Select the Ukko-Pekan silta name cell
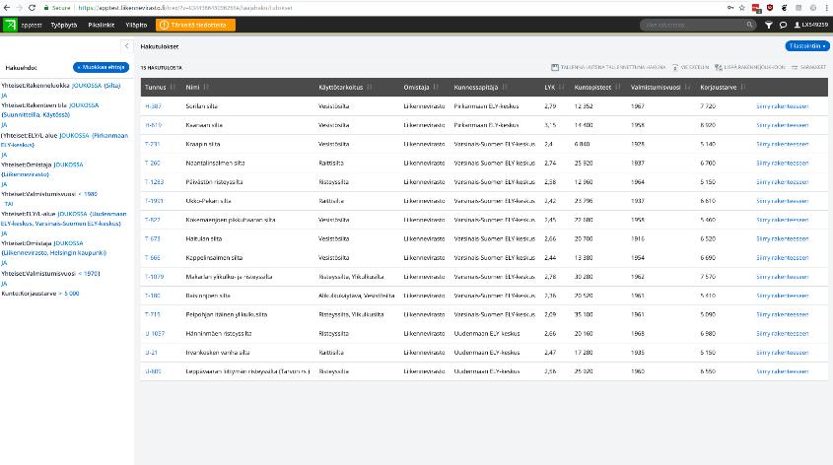 (208, 201)
